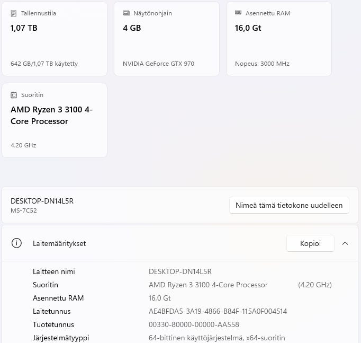The height and width of the screenshot is (343, 361).
Task: Click the AMD Ryzen 3 3100 card title
Action: [x=51, y=115]
